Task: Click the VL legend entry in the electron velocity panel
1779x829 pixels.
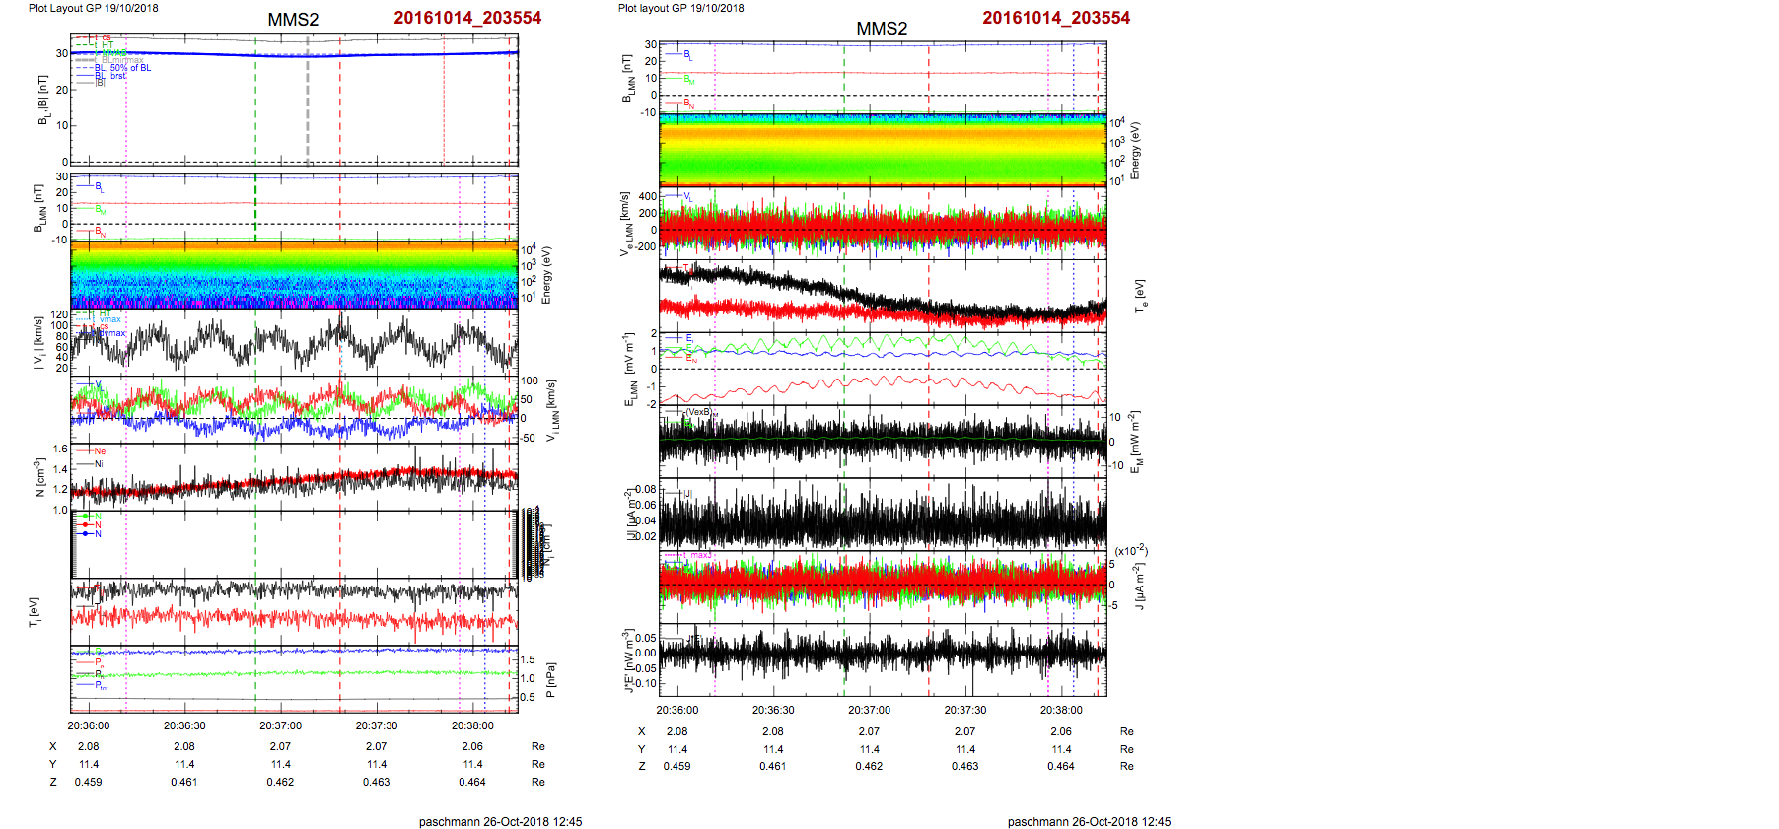Action: (x=687, y=197)
